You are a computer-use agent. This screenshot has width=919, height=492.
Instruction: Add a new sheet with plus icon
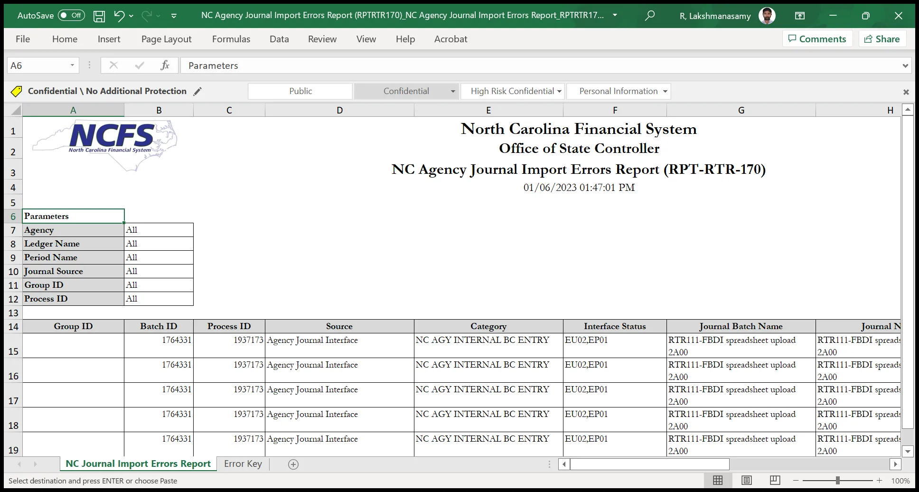click(293, 464)
